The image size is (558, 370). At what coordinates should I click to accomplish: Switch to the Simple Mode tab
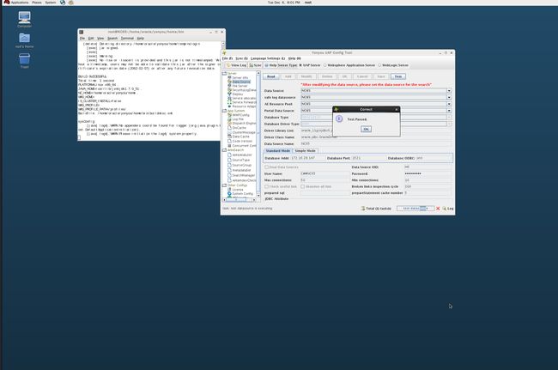pos(305,151)
